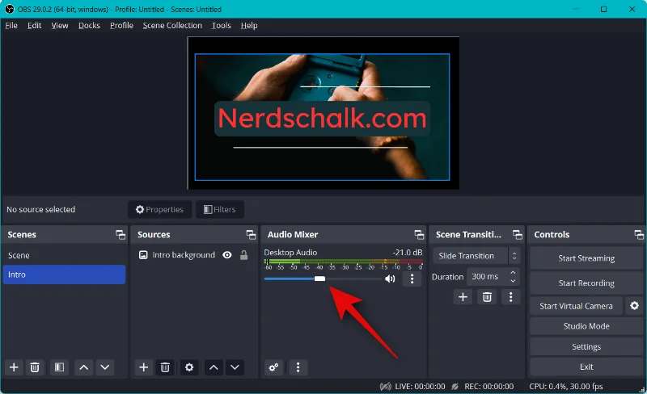Image resolution: width=647 pixels, height=394 pixels.
Task: Open scene filters icon in Scenes panel
Action: [59, 367]
